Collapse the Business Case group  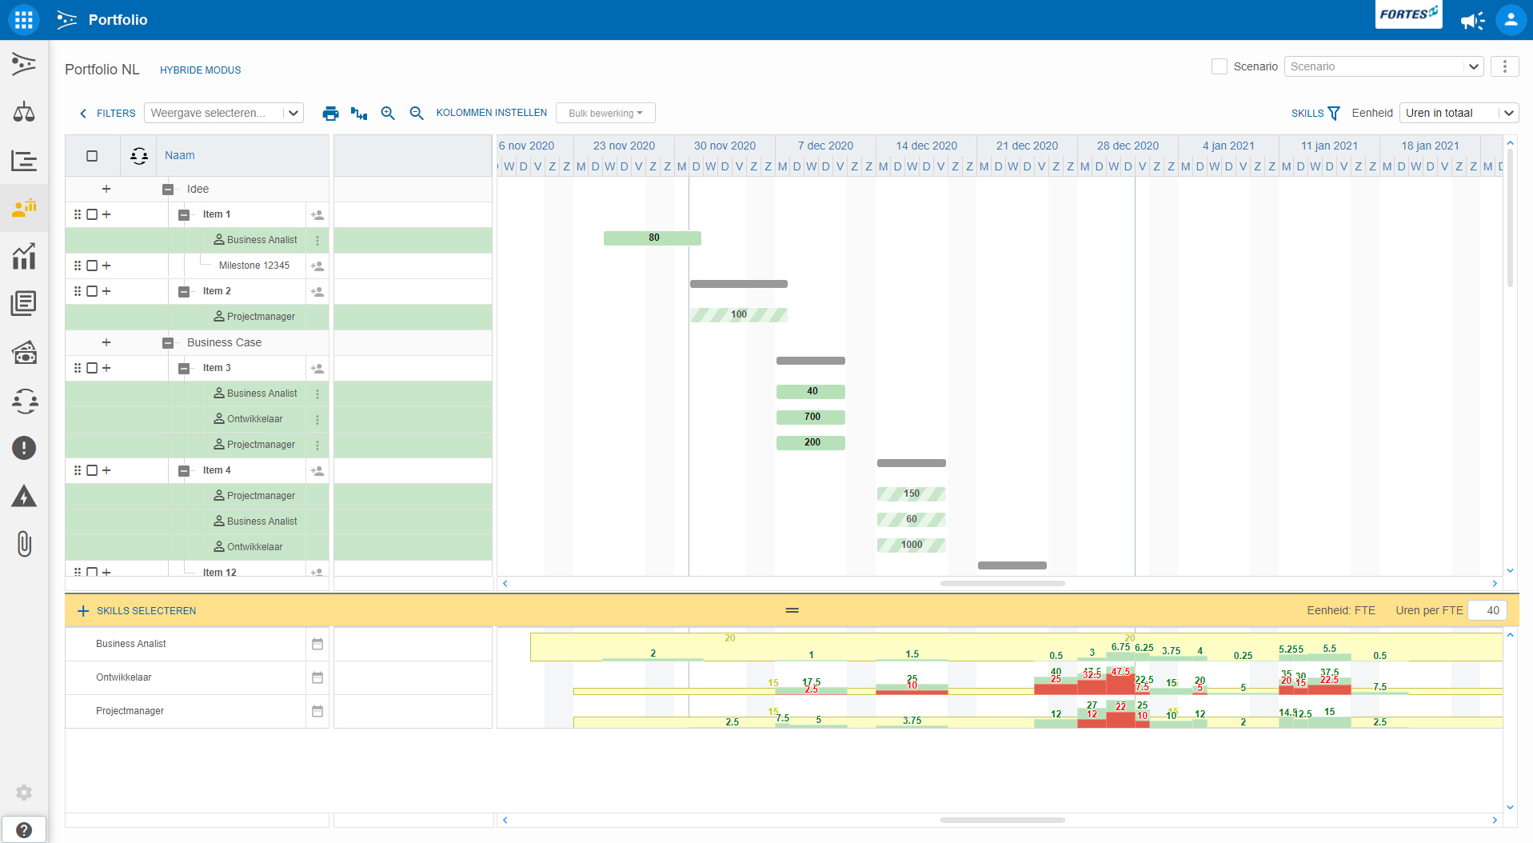168,343
